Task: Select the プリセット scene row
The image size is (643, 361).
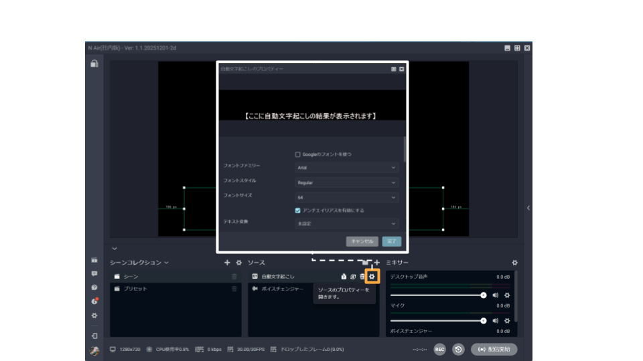Action: [x=175, y=289]
